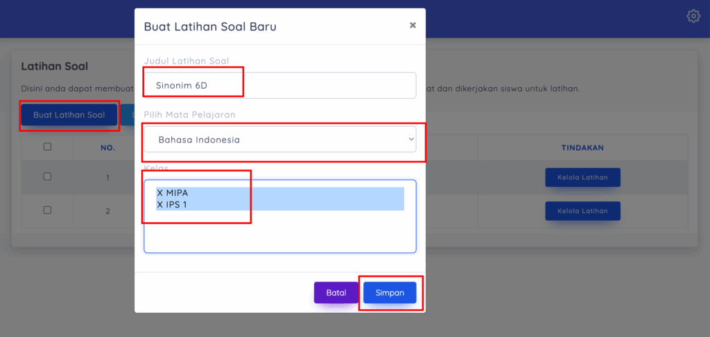Viewport: 710px width, 337px height.
Task: Focus the Judul Latihan Soal field
Action: 279,86
